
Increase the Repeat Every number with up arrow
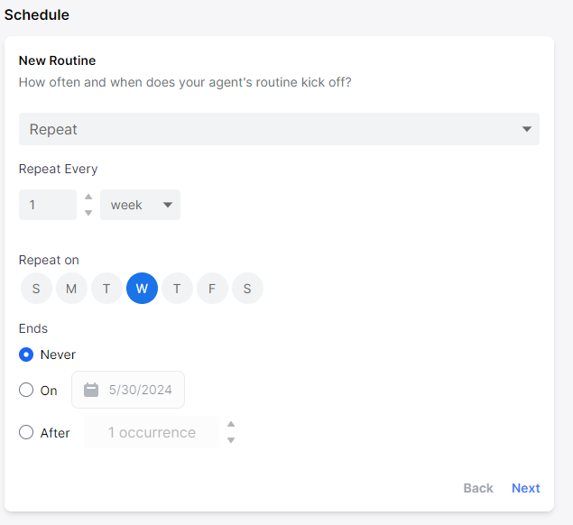(x=88, y=197)
